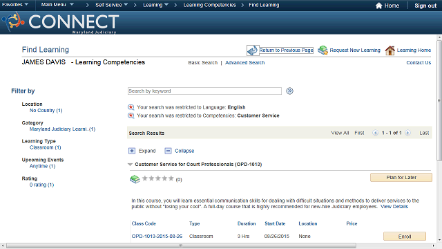
Task: Filter by 0 rating (1)
Action: 41,185
